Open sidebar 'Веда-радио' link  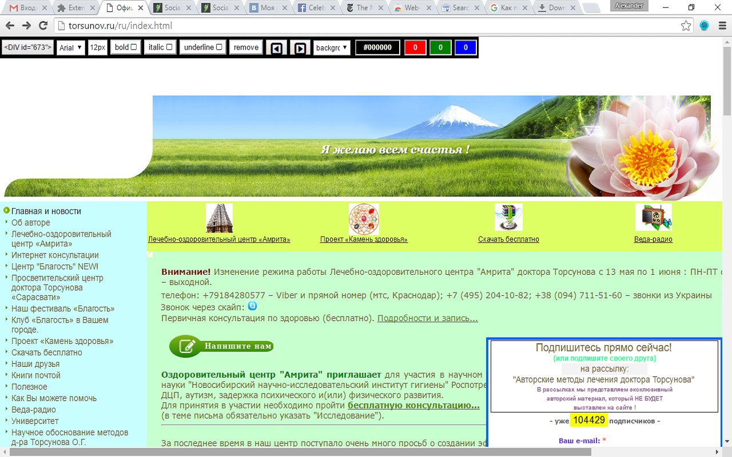click(x=34, y=410)
